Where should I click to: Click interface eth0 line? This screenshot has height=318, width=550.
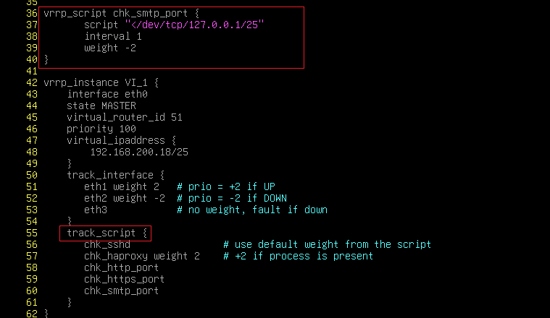[107, 94]
